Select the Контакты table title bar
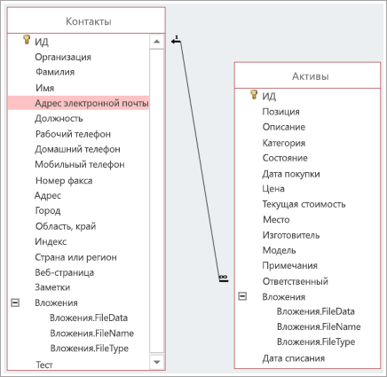 point(86,20)
